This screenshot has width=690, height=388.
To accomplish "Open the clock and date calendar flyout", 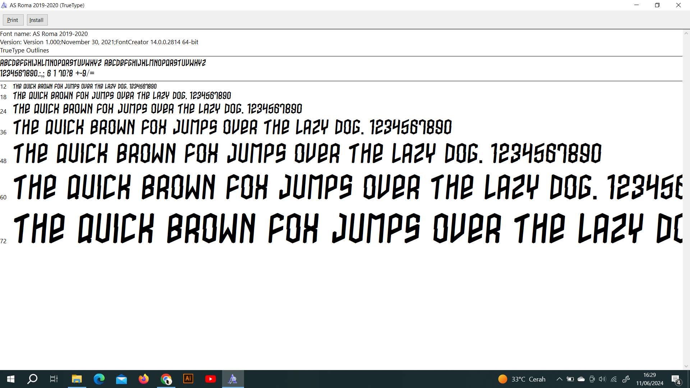I will coord(649,379).
